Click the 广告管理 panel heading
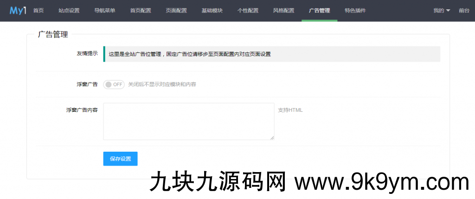Viewport: 475px width, 199px height. click(x=53, y=34)
